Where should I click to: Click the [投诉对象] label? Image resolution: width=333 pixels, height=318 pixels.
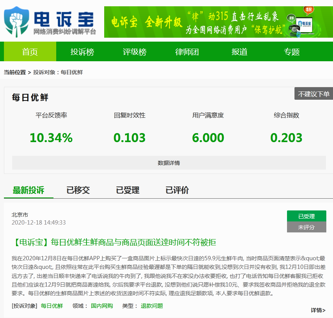pos(24,306)
